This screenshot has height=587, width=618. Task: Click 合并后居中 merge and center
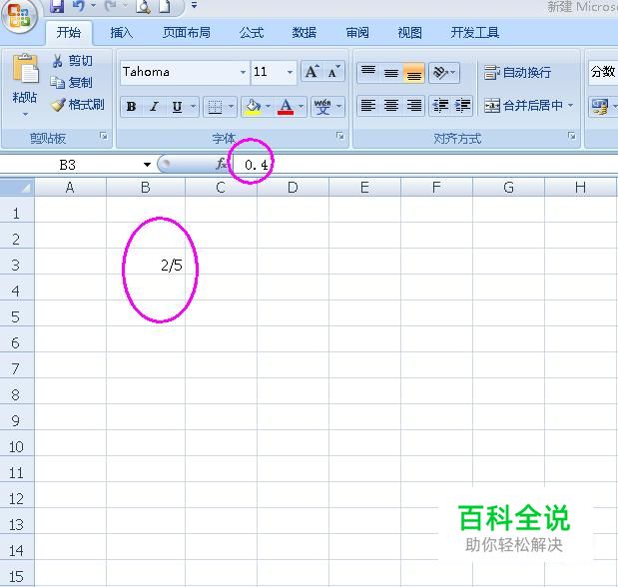pyautogui.click(x=523, y=106)
